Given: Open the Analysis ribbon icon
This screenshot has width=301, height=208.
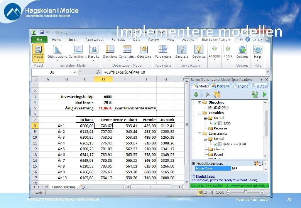Looking at the screenshot, I should (215, 49).
